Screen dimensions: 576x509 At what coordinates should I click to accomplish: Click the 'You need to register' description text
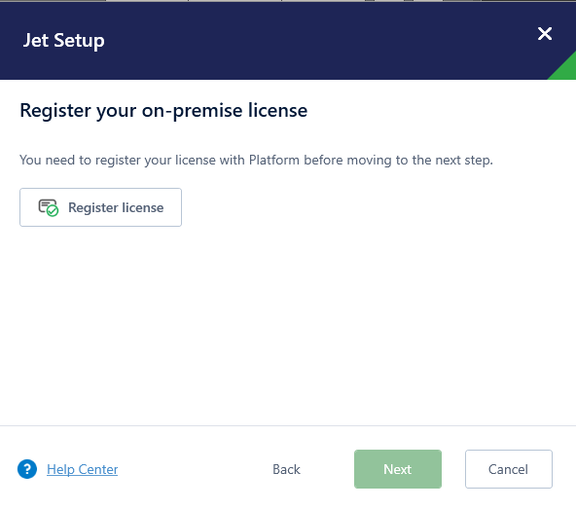(x=256, y=161)
